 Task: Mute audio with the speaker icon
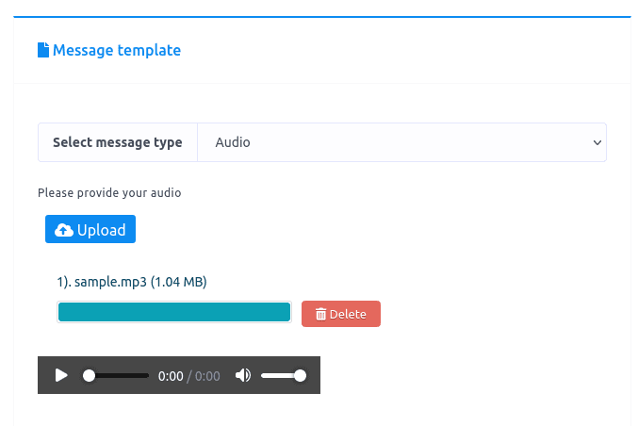pos(243,375)
